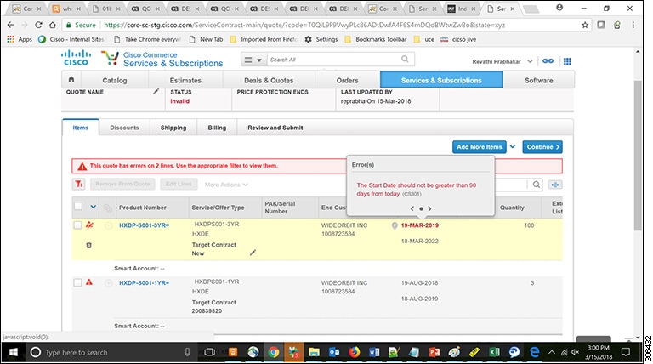The height and width of the screenshot is (364, 653).
Task: Click the Edit Lines button
Action: pos(179,184)
